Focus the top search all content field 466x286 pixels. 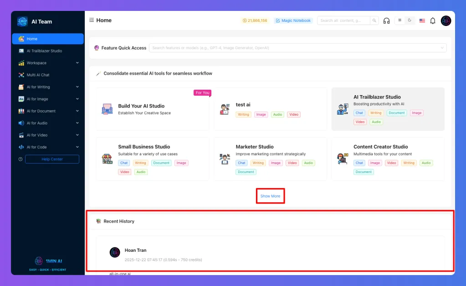pos(343,20)
